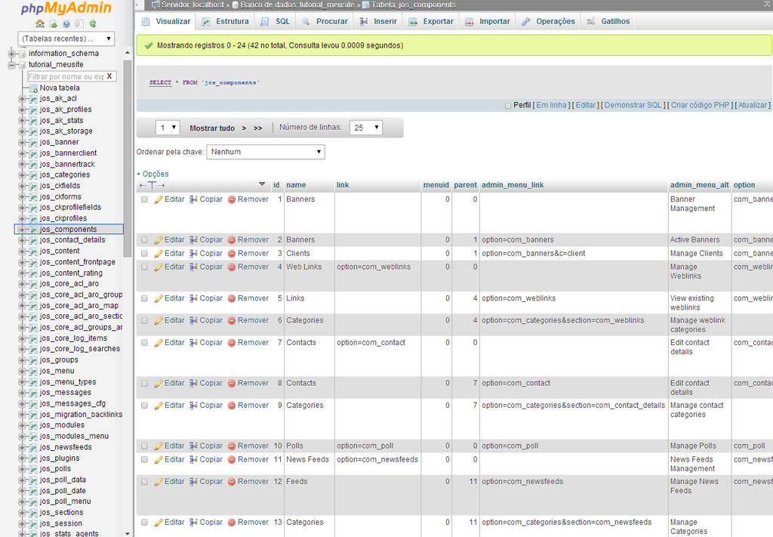The width and height of the screenshot is (773, 537).
Task: Select the checkbox for Banners row id 1
Action: (144, 199)
